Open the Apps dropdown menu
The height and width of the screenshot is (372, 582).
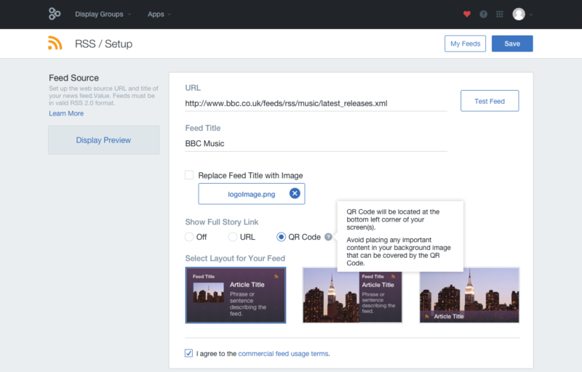pos(159,14)
